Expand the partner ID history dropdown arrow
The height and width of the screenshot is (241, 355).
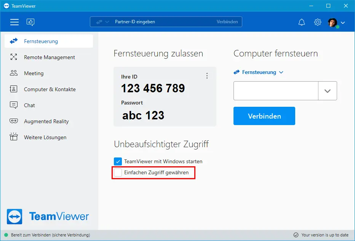327,91
